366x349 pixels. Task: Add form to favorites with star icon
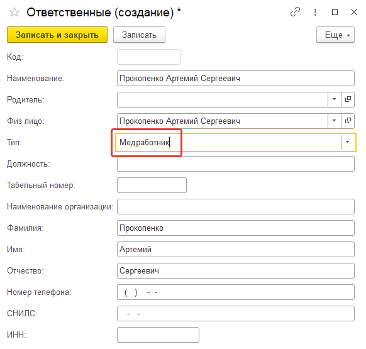coord(14,12)
